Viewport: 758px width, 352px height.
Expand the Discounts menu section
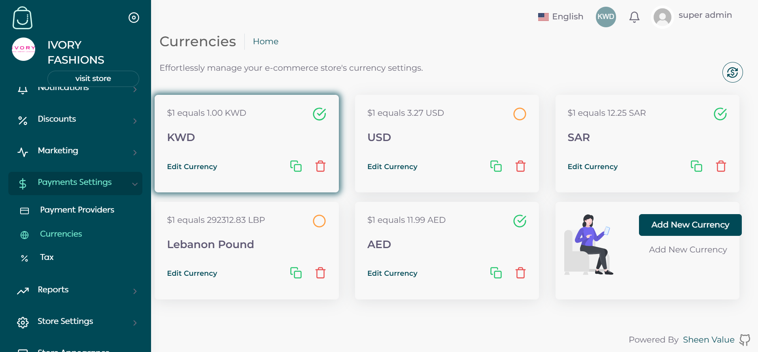point(75,119)
